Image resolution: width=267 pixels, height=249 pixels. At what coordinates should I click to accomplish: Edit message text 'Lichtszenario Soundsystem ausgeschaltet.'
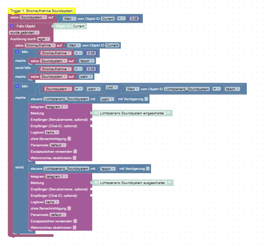133,183
